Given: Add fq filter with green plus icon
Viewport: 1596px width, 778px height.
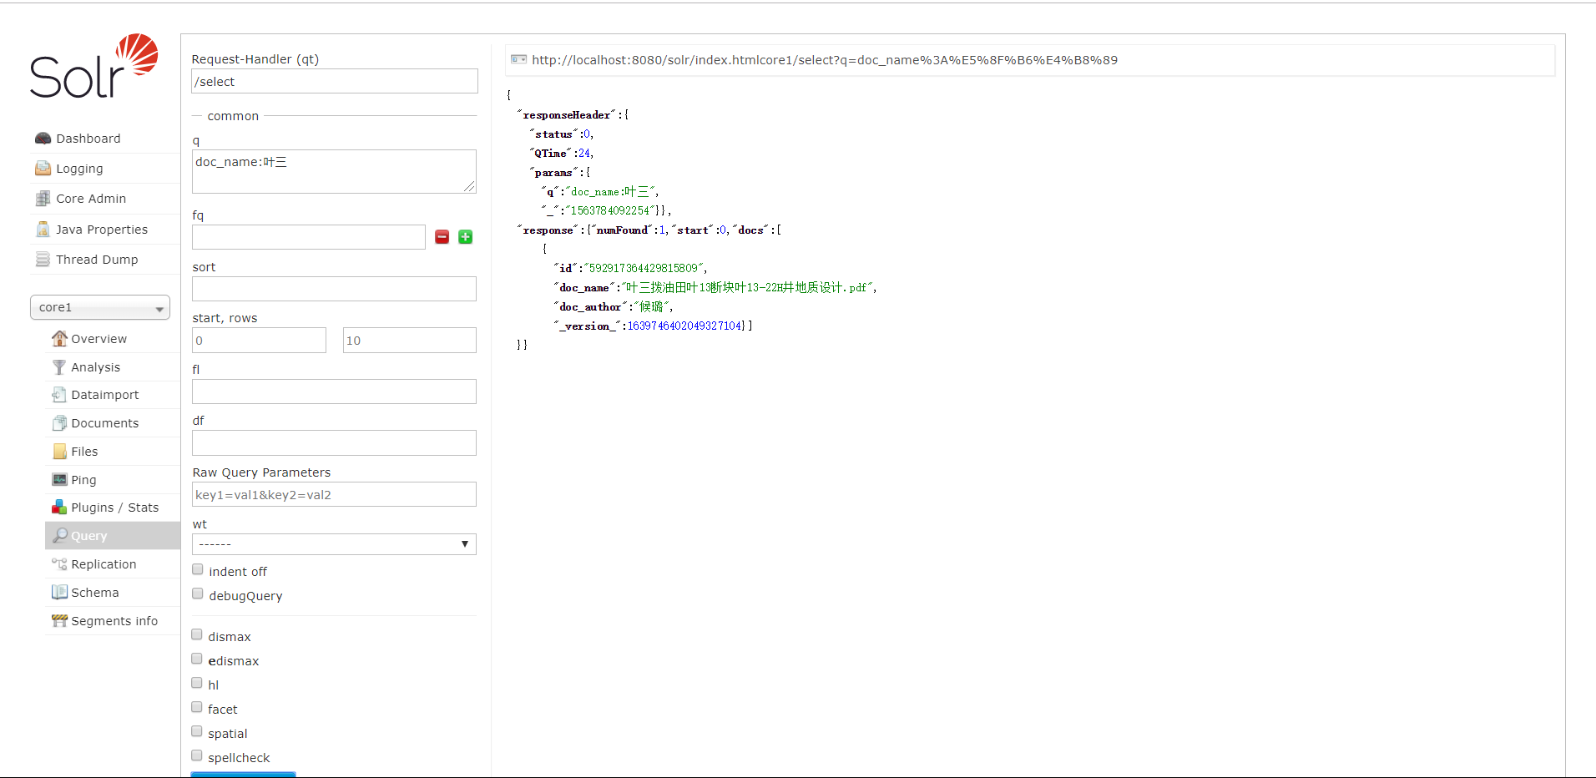Looking at the screenshot, I should [466, 237].
